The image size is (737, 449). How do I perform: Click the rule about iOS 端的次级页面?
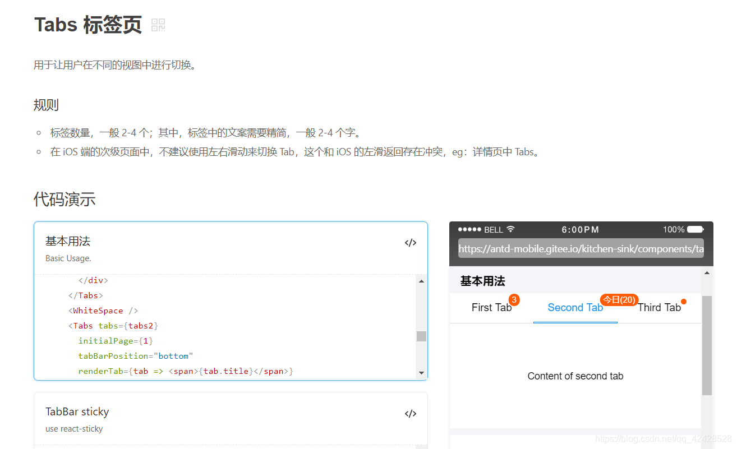[x=296, y=152]
